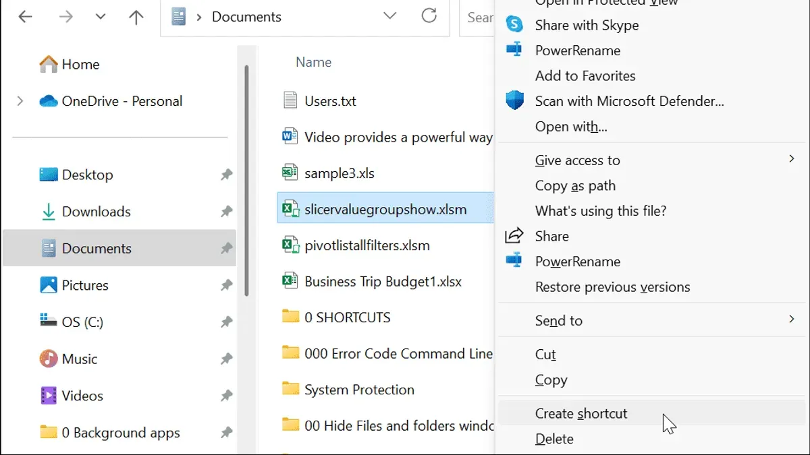Unpin Desktop using its pin icon
Screen dimensions: 810x455
(x=226, y=175)
